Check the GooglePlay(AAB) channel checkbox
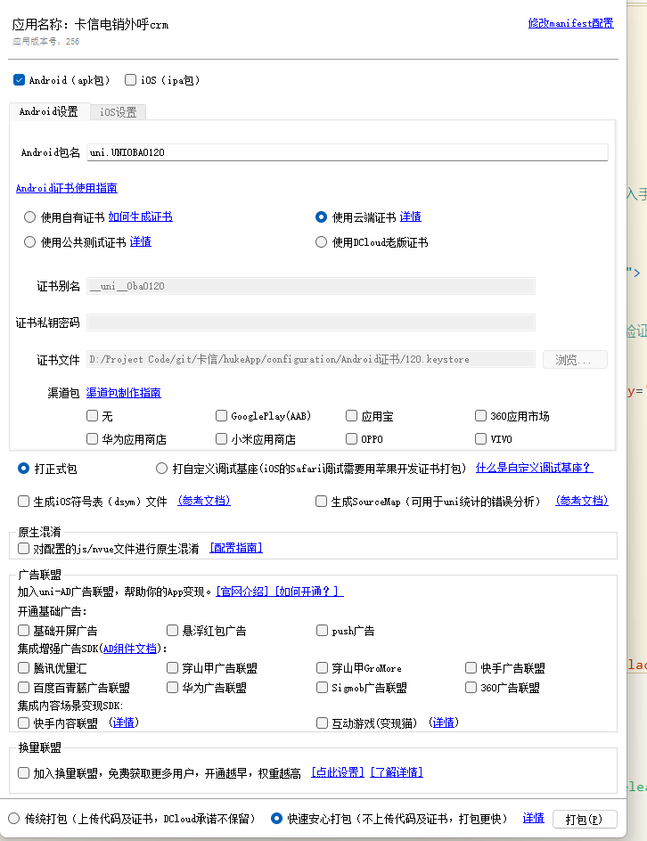Image resolution: width=647 pixels, height=841 pixels. (x=222, y=416)
